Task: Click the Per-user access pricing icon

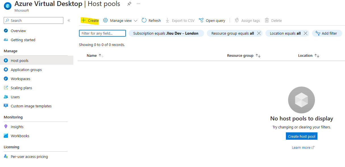Action: point(6,156)
